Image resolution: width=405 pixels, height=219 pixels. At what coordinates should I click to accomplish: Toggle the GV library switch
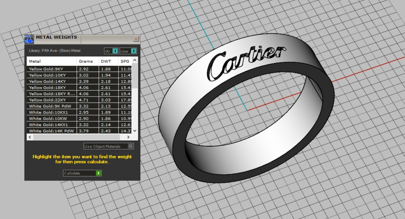pyautogui.click(x=115, y=51)
